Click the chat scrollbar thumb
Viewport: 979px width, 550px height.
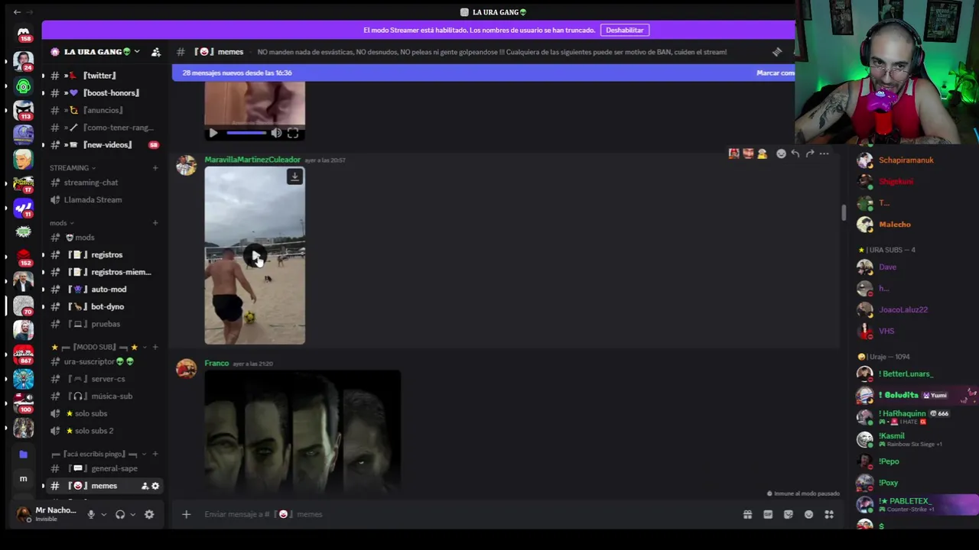[x=844, y=213]
